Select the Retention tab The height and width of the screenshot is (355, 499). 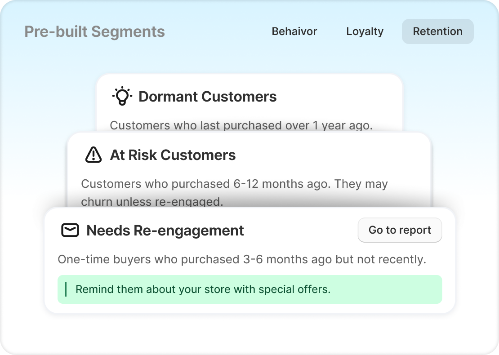pyautogui.click(x=437, y=31)
